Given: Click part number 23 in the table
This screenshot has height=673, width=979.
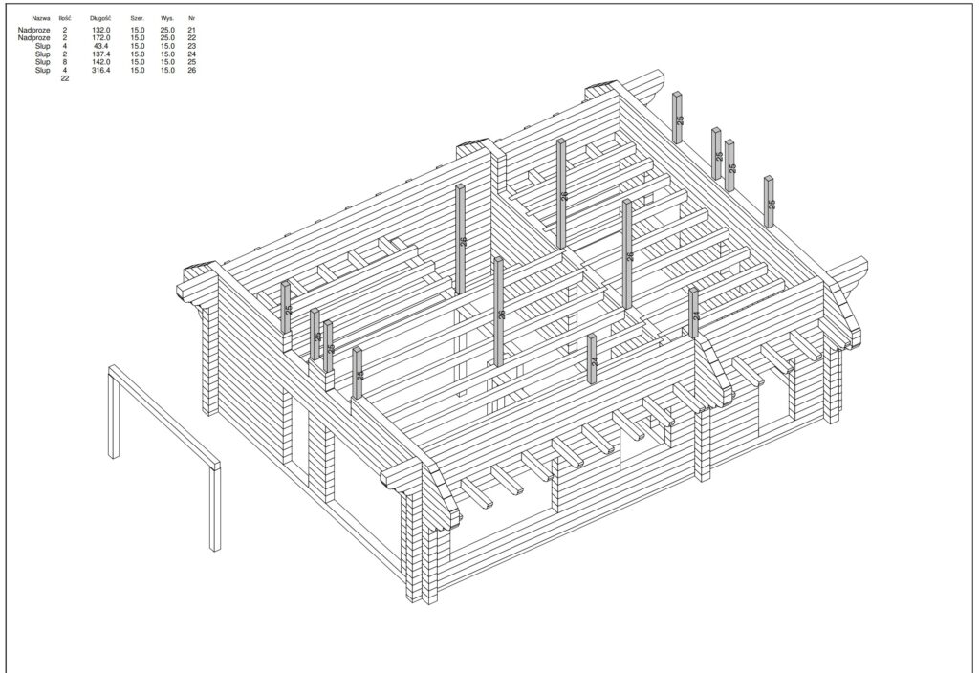Looking at the screenshot, I should pos(192,46).
